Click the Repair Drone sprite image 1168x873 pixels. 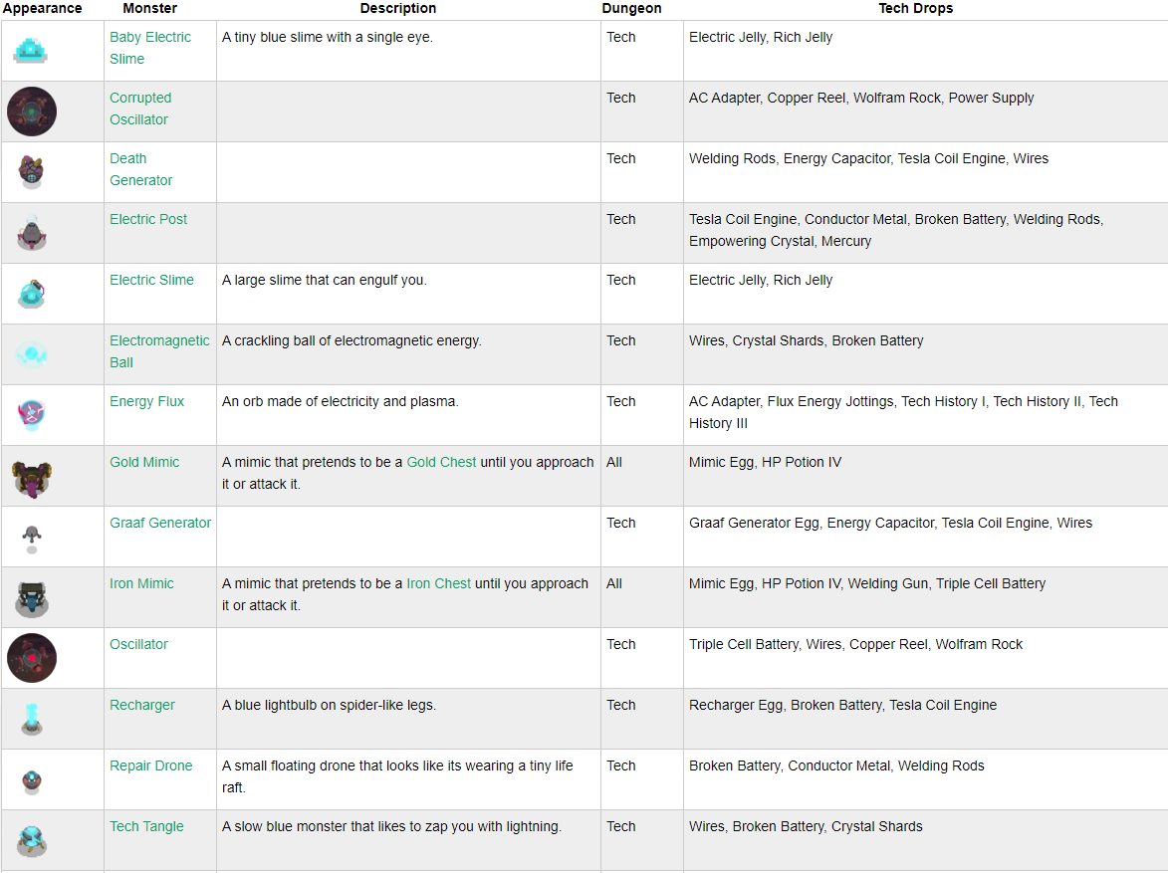point(32,779)
